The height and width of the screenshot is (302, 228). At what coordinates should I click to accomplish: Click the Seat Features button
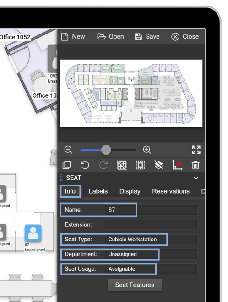(135, 285)
